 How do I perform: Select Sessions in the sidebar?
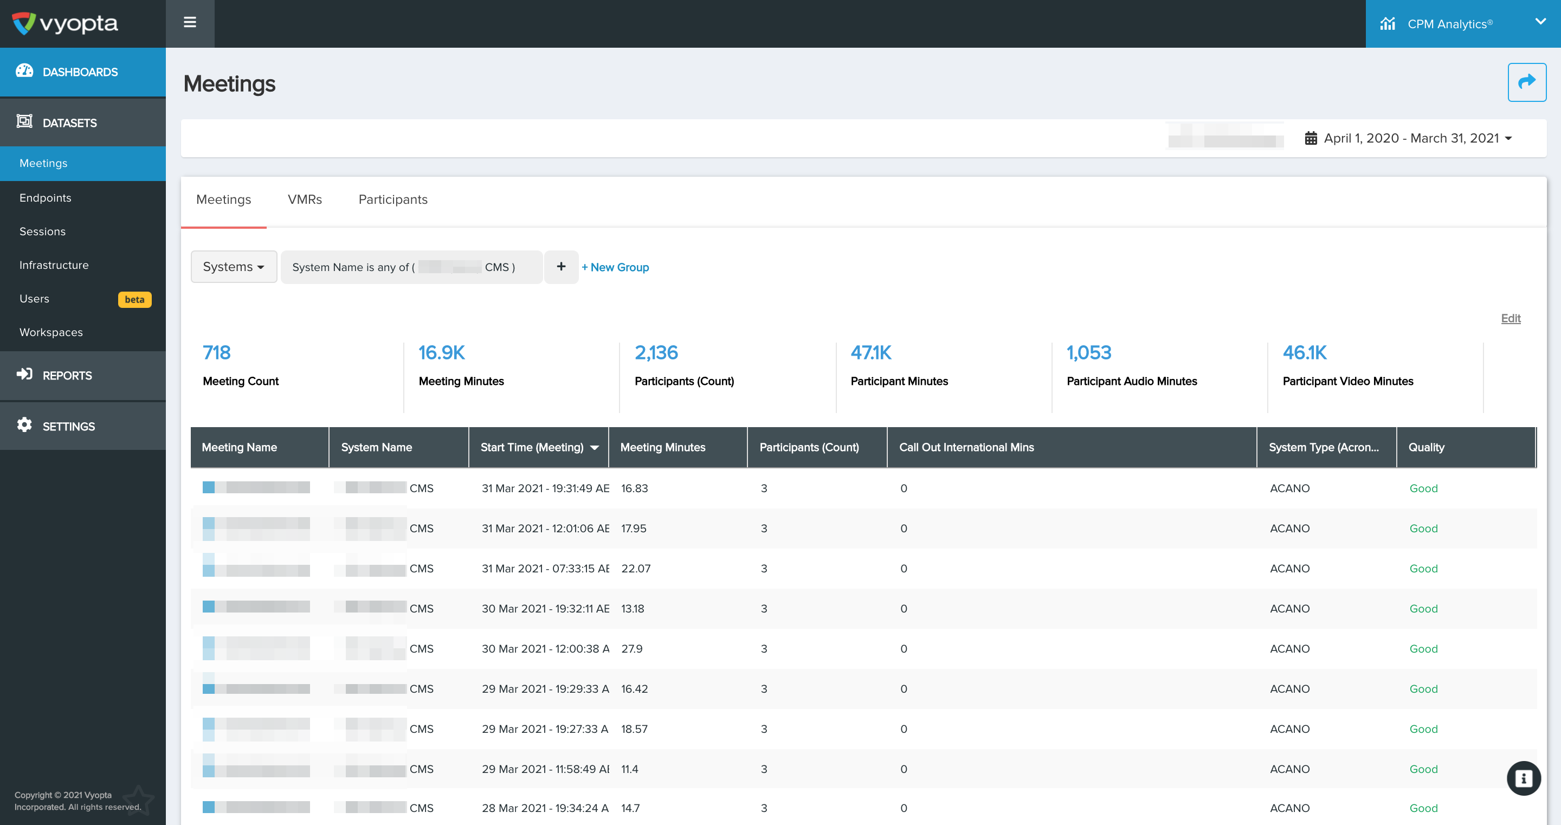pyautogui.click(x=83, y=231)
